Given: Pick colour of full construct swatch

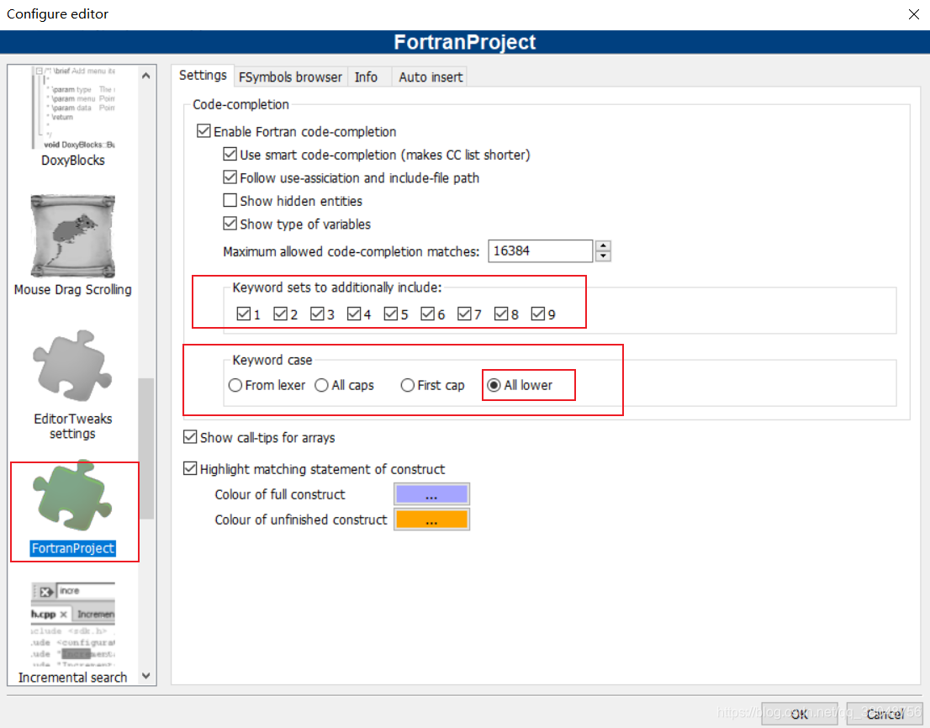Looking at the screenshot, I should tap(432, 494).
